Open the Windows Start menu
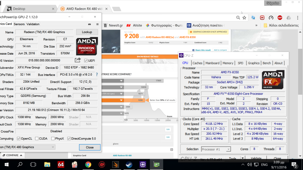Viewport: 303px width, 170px height. (x=6, y=165)
